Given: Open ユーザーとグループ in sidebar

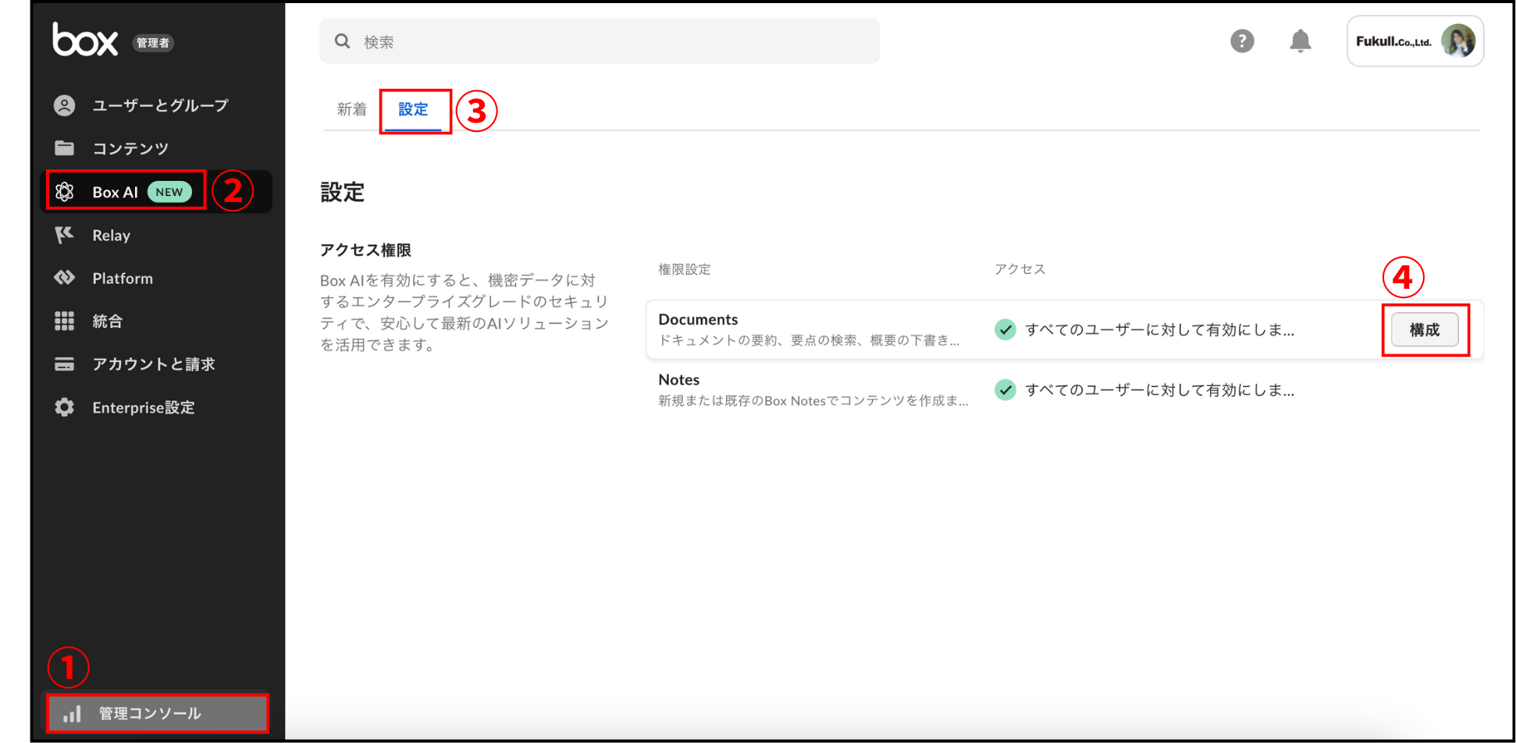Looking at the screenshot, I should [160, 105].
